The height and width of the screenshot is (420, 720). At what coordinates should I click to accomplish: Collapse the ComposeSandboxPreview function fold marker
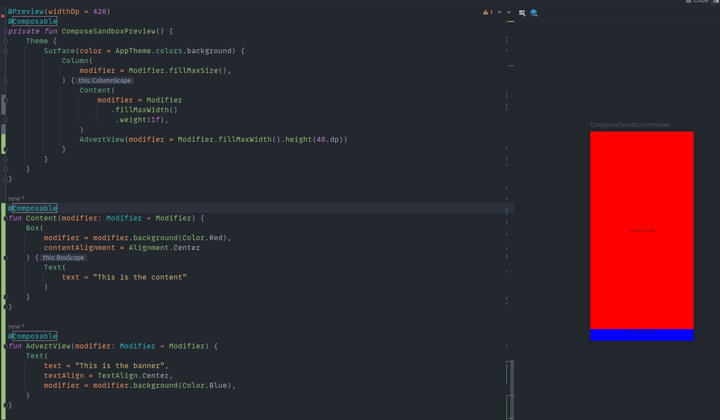[x=5, y=31]
